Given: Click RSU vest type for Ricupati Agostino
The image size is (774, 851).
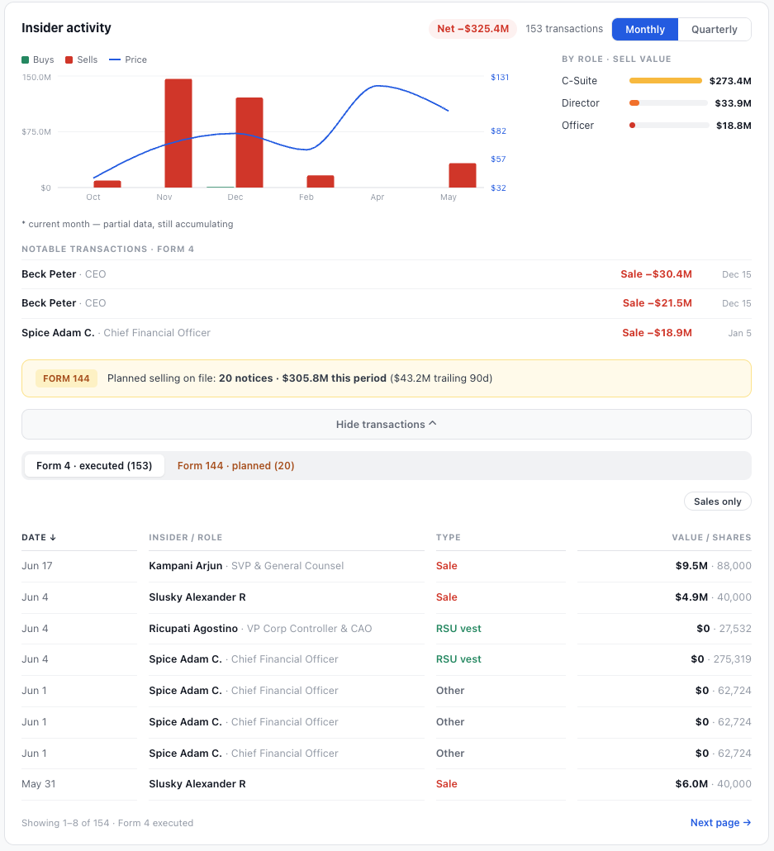Looking at the screenshot, I should click(x=458, y=629).
